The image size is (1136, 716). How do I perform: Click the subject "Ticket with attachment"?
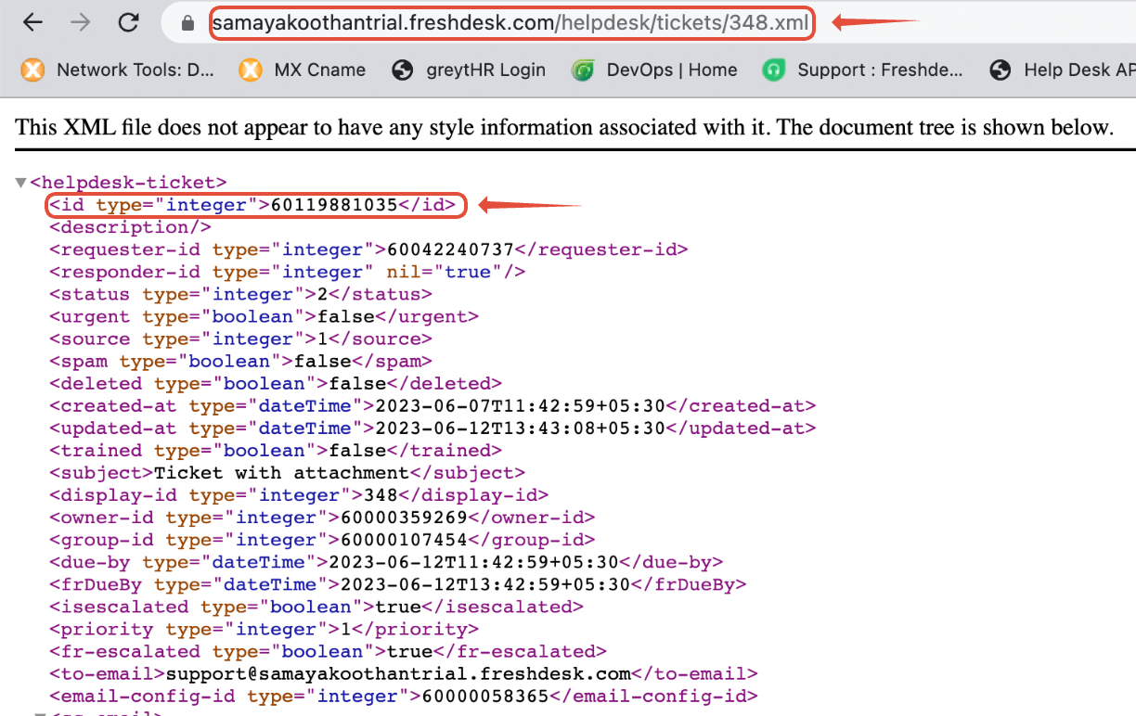click(x=281, y=473)
